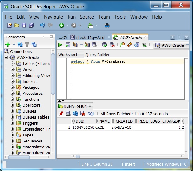
Task: Click the green plus New Connection icon
Action: click(x=8, y=45)
